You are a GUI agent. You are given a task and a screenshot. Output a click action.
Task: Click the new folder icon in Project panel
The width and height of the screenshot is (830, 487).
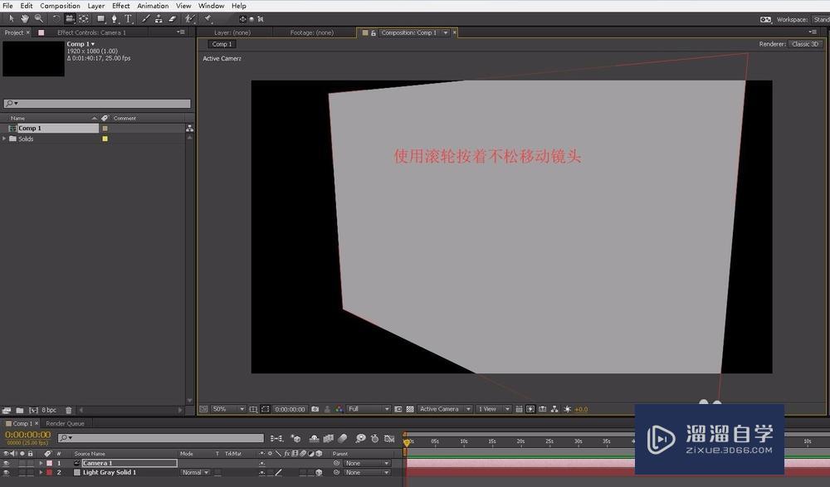[x=20, y=410]
